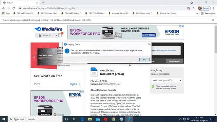Click the network tray icon
This screenshot has width=217, height=122.
point(184,119)
